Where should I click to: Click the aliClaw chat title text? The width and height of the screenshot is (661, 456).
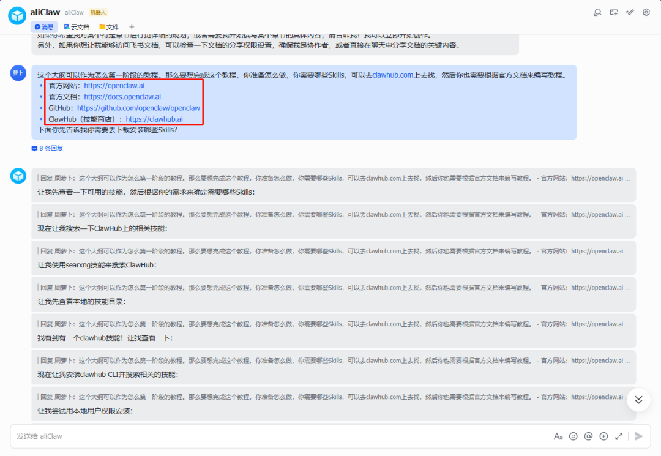(x=45, y=12)
